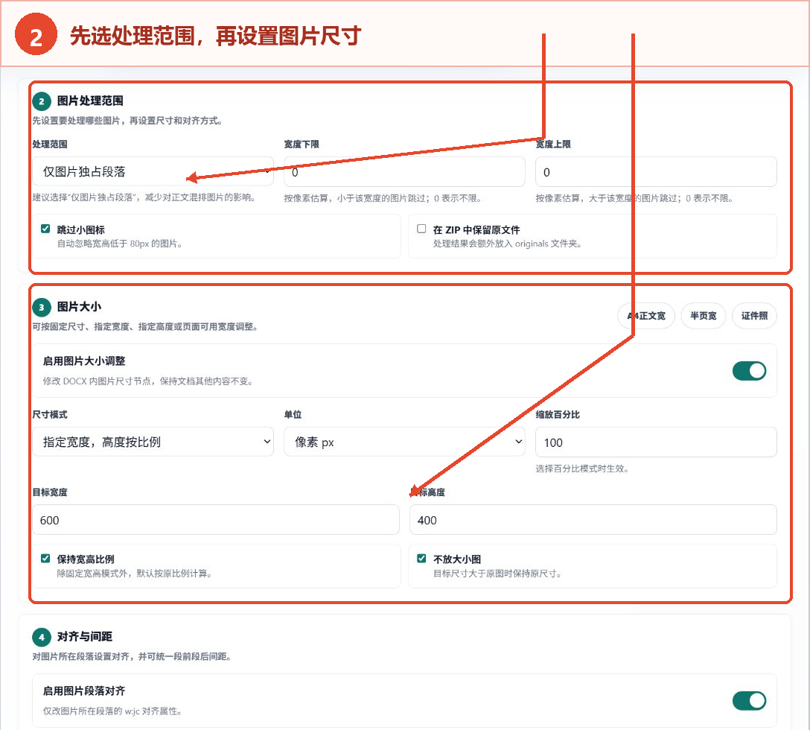
Task: Click the 宽度上限 input field
Action: coord(656,171)
